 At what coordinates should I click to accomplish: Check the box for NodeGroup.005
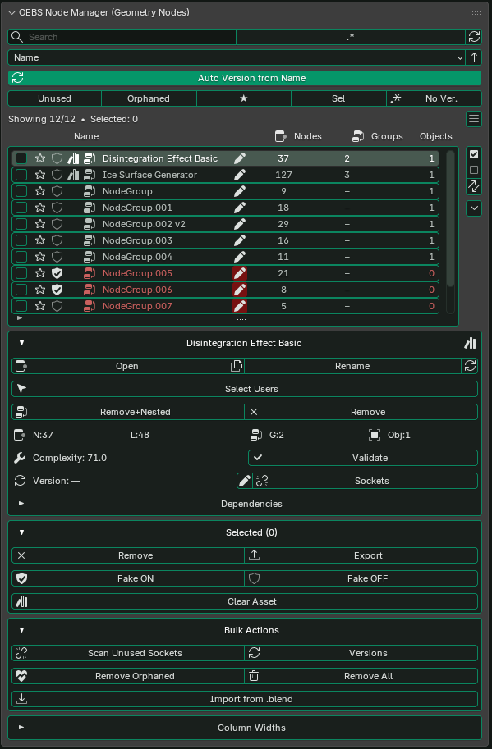tap(21, 273)
